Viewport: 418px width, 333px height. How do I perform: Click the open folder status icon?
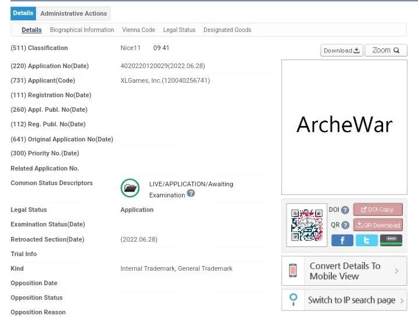130,188
